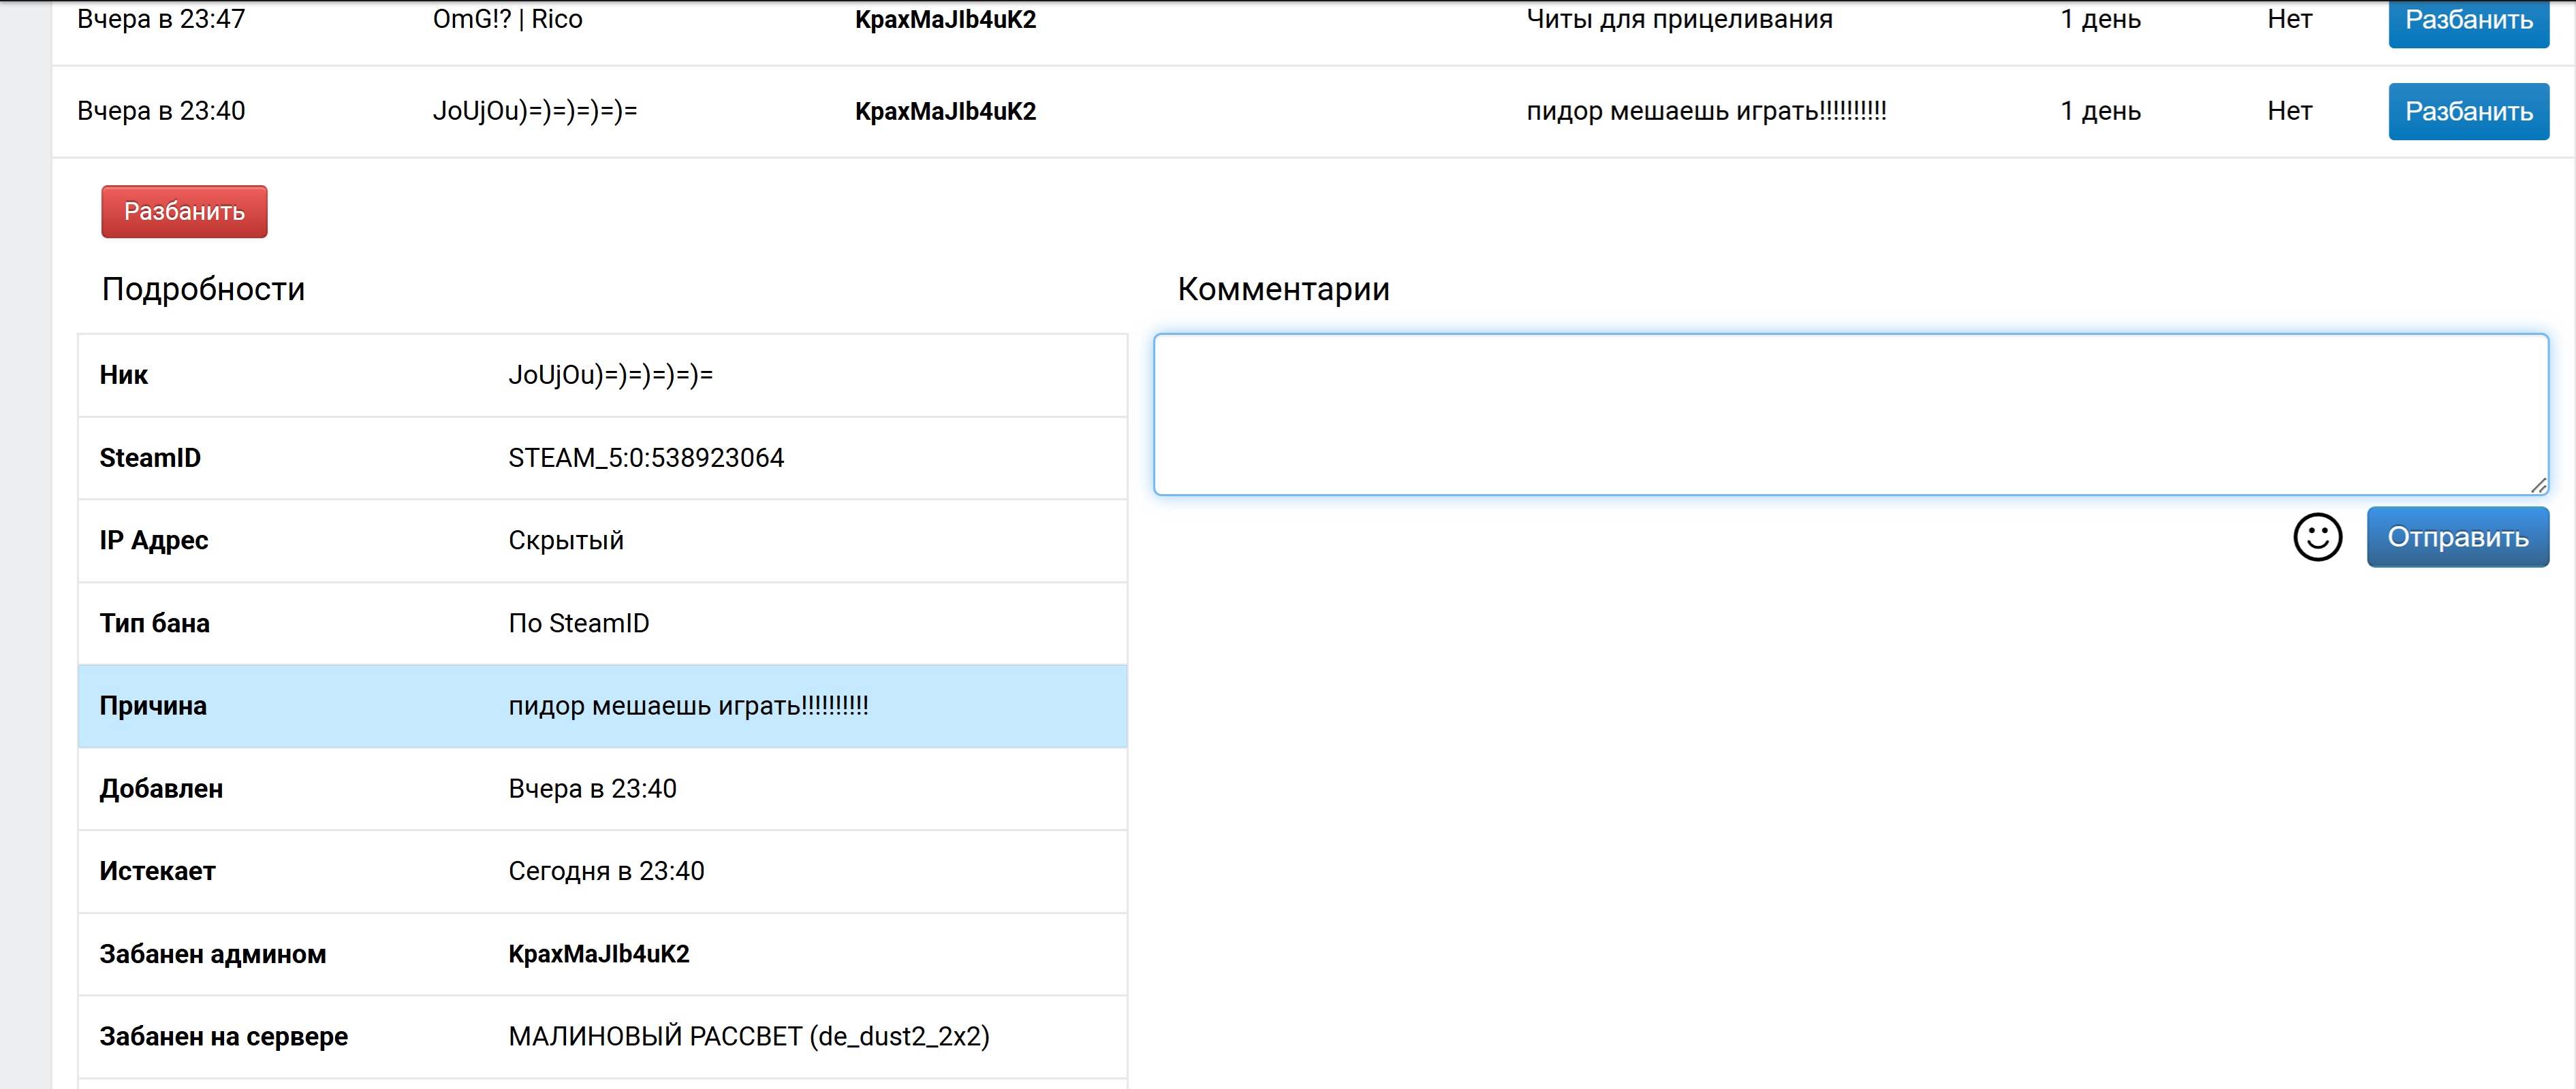Open admin KpaxMaJlb4uK2 link in details

click(598, 954)
